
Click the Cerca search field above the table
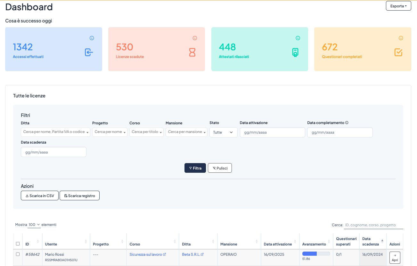(x=373, y=225)
